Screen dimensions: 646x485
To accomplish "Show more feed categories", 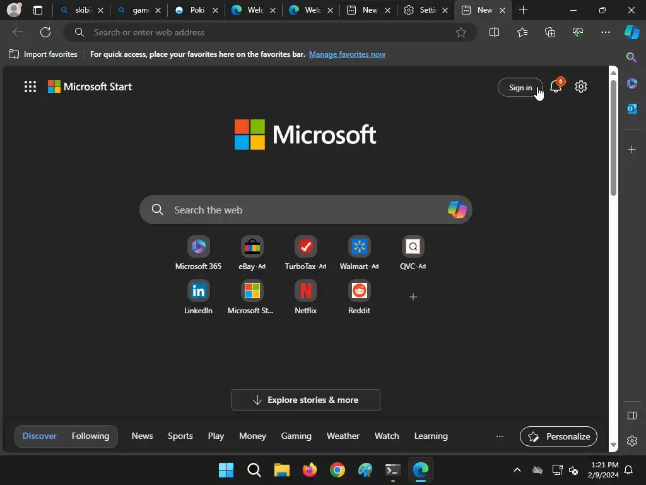I will [500, 436].
